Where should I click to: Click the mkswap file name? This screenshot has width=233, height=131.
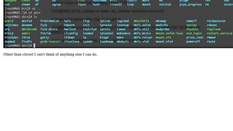pyautogui.click(x=161, y=21)
